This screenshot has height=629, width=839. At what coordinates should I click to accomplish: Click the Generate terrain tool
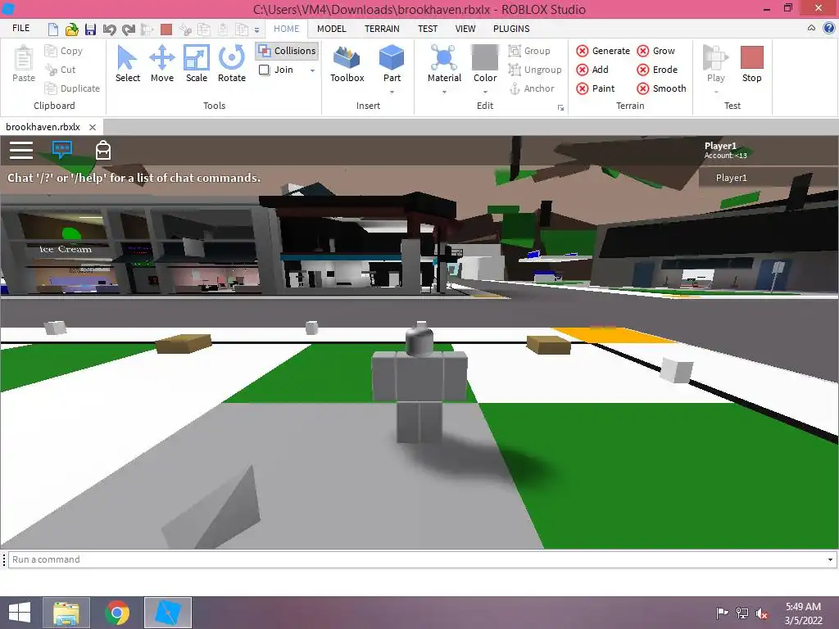603,51
